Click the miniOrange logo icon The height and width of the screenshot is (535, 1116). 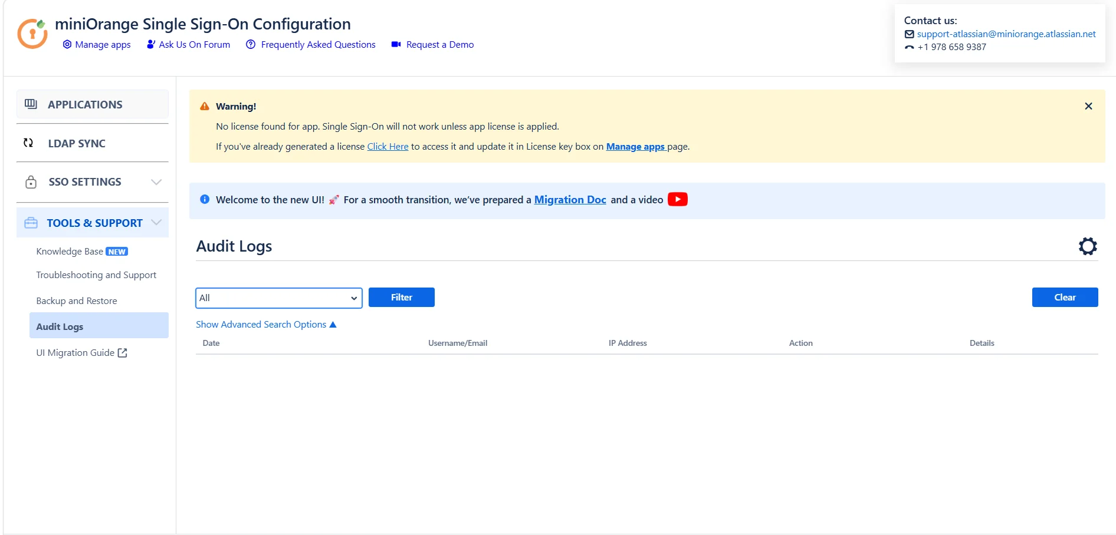click(x=32, y=34)
